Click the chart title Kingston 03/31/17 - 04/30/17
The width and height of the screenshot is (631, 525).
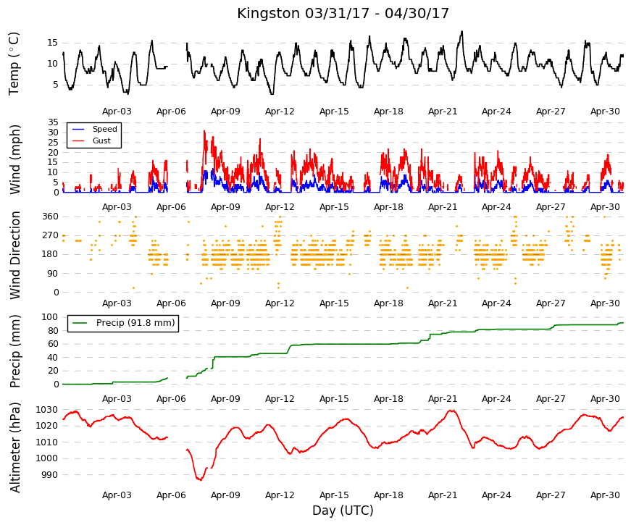(x=343, y=13)
